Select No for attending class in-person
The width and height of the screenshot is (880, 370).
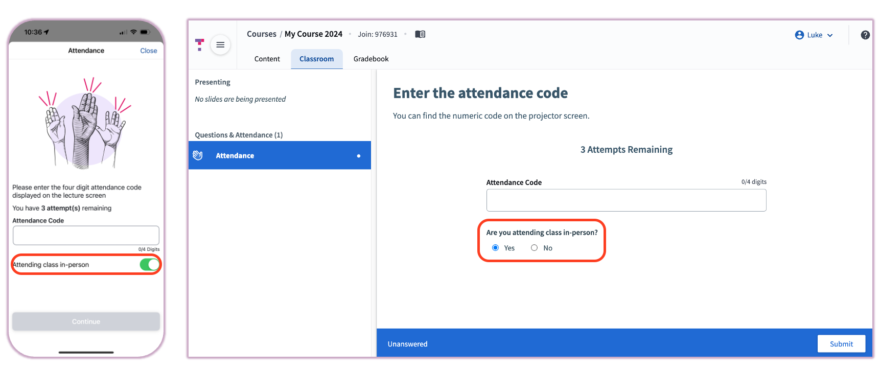coord(534,248)
